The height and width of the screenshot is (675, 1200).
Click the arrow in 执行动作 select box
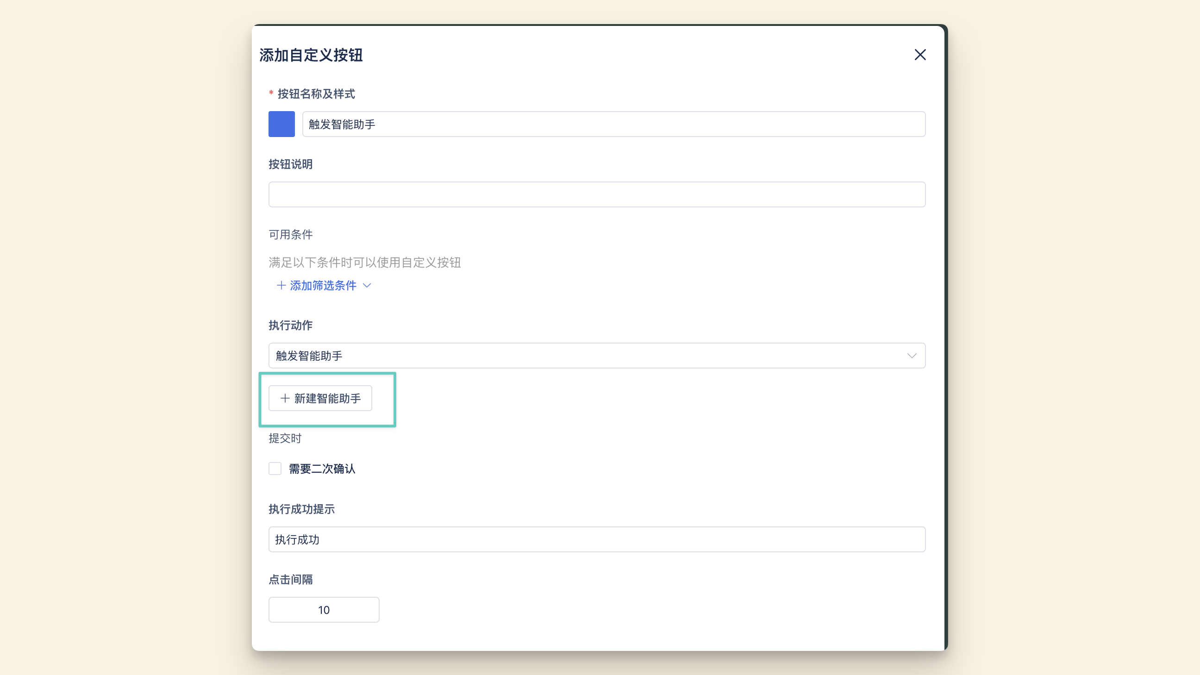click(912, 356)
